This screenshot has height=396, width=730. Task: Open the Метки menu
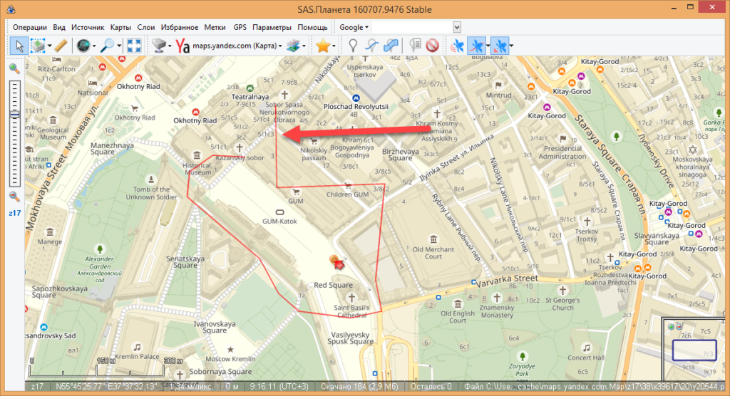[215, 27]
